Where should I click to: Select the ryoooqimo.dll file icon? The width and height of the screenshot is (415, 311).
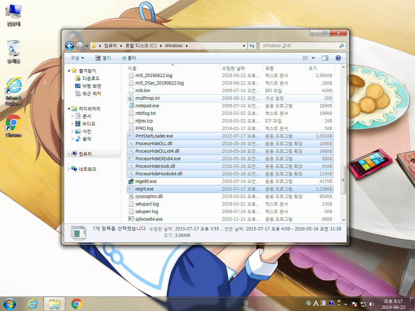[x=131, y=196]
